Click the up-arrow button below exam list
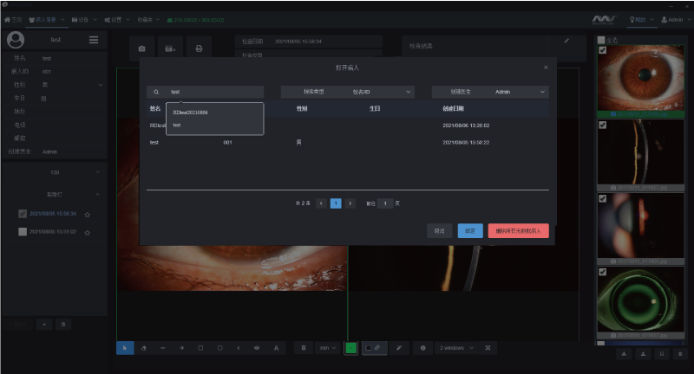 click(44, 325)
